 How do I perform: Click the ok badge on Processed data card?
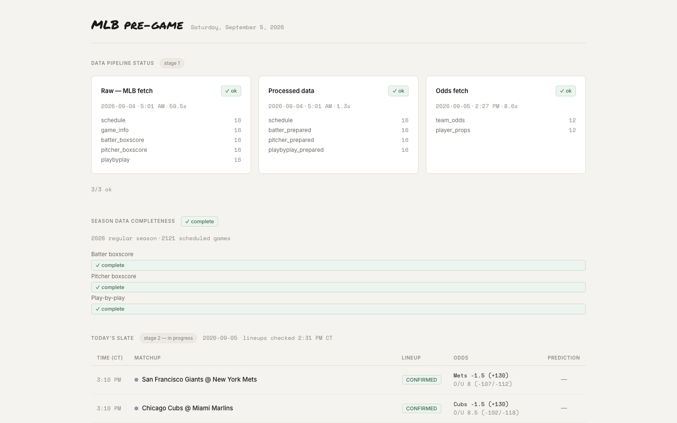pyautogui.click(x=398, y=91)
